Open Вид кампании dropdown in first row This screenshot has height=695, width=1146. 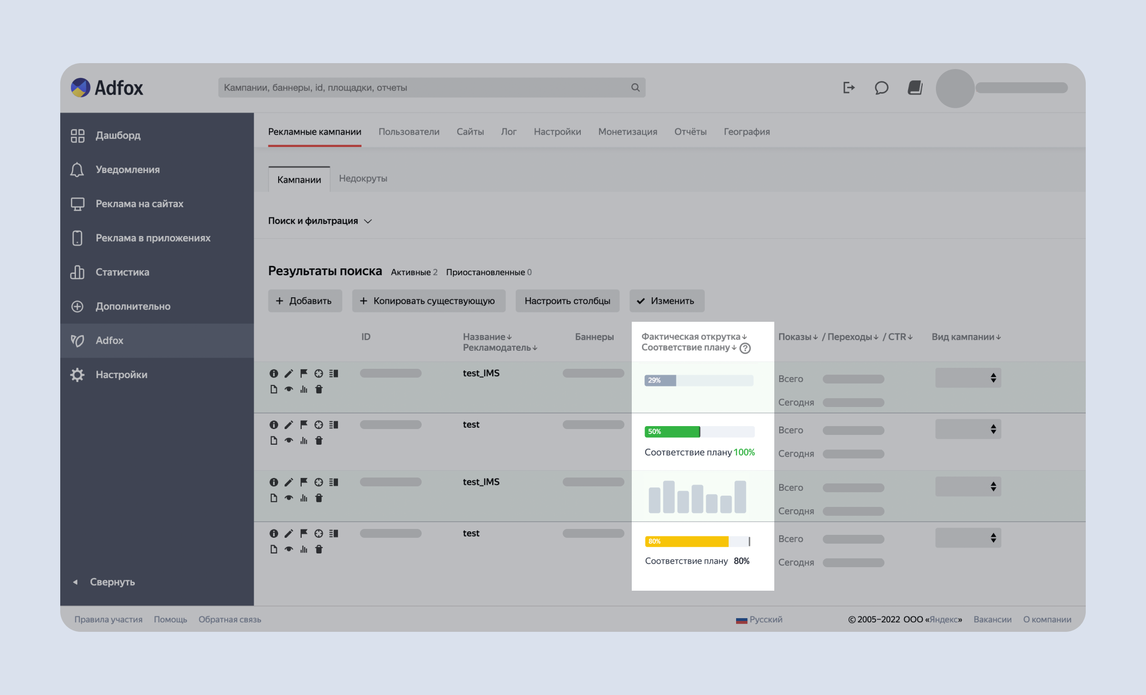968,378
